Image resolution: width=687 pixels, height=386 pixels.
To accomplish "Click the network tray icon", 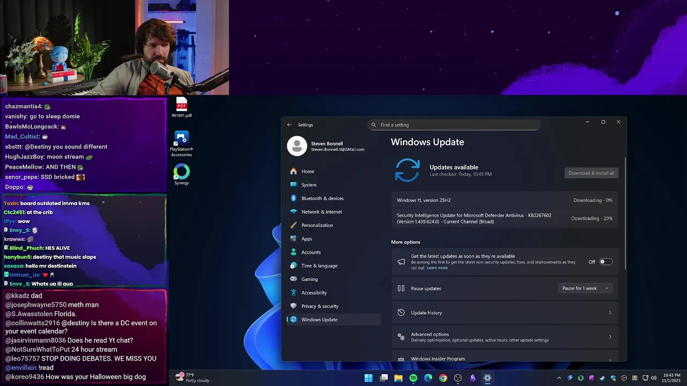I will (x=645, y=378).
